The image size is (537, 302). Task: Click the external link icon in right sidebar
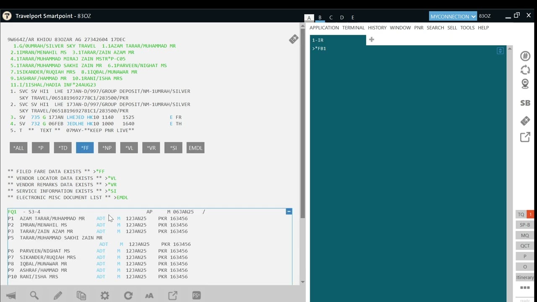pyautogui.click(x=525, y=137)
